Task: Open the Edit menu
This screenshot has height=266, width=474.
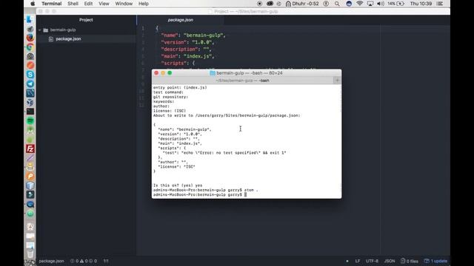Action: tap(88, 4)
